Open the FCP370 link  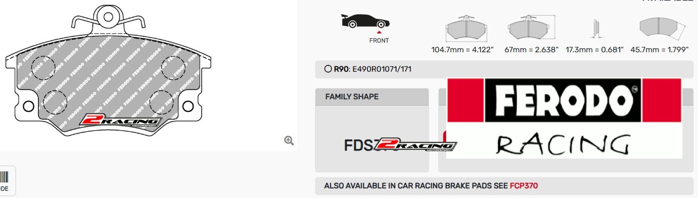(x=523, y=186)
